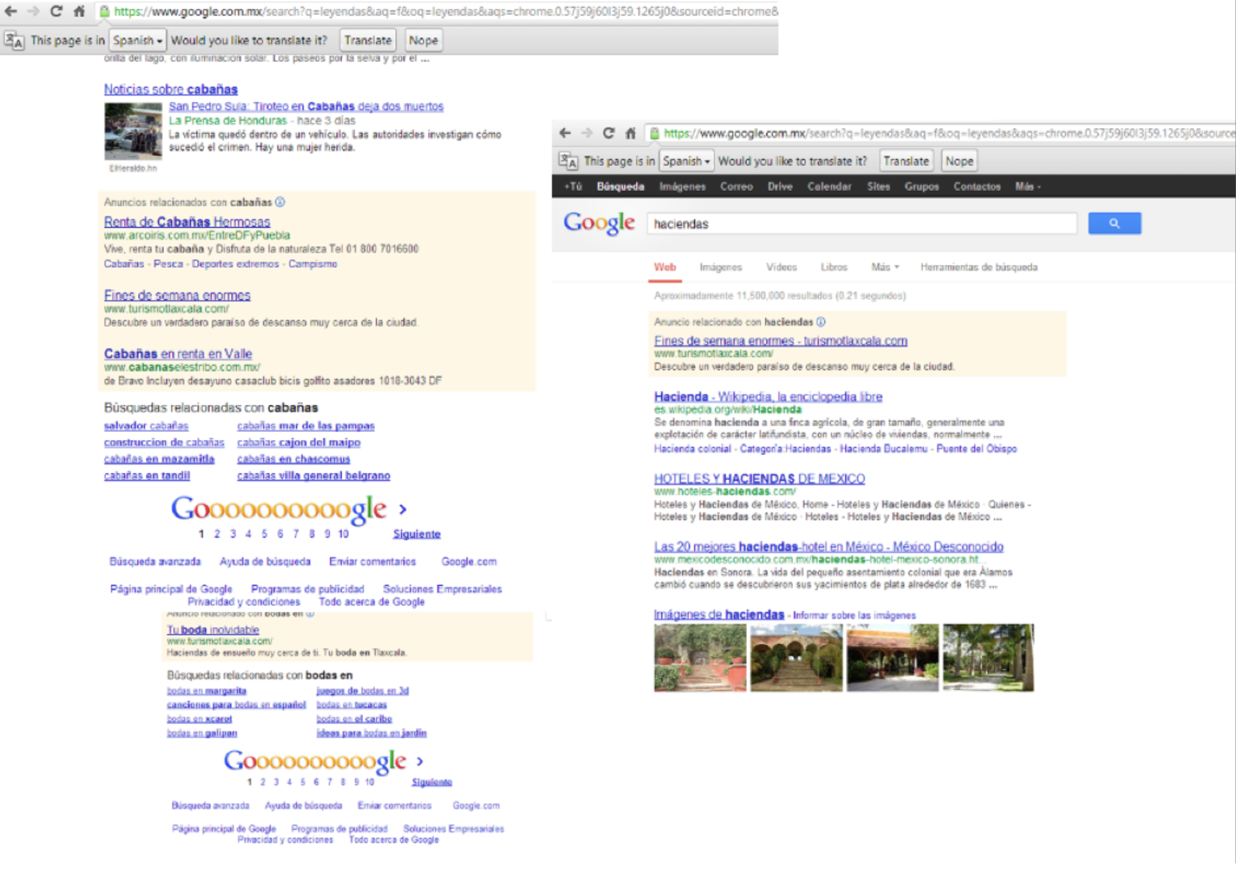Click the news photo thumbnail from ElHeraldo.hn
This screenshot has width=1236, height=869.
pyautogui.click(x=133, y=131)
